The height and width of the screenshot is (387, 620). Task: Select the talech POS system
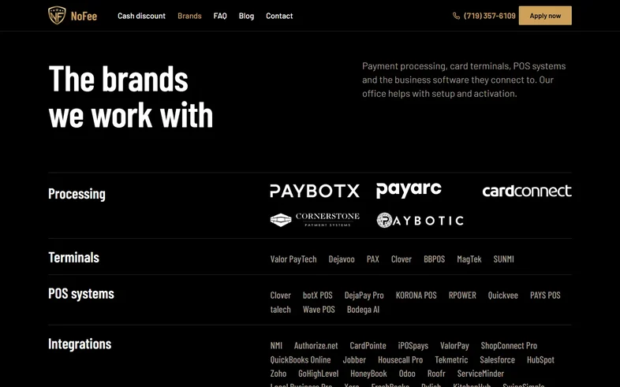point(280,309)
